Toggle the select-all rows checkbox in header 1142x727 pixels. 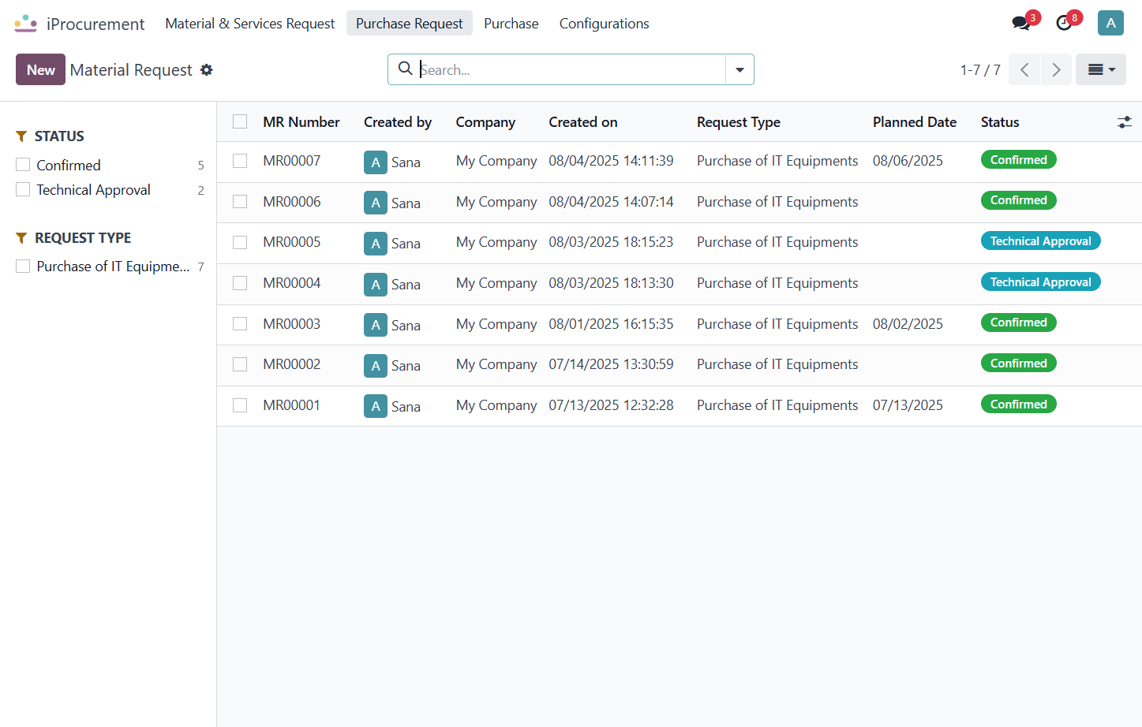(240, 121)
